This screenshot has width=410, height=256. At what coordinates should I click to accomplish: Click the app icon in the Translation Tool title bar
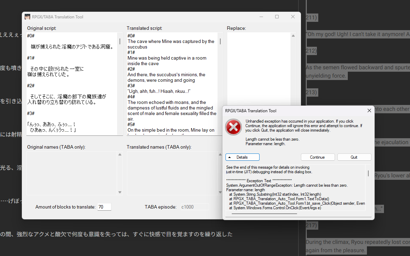[27, 17]
